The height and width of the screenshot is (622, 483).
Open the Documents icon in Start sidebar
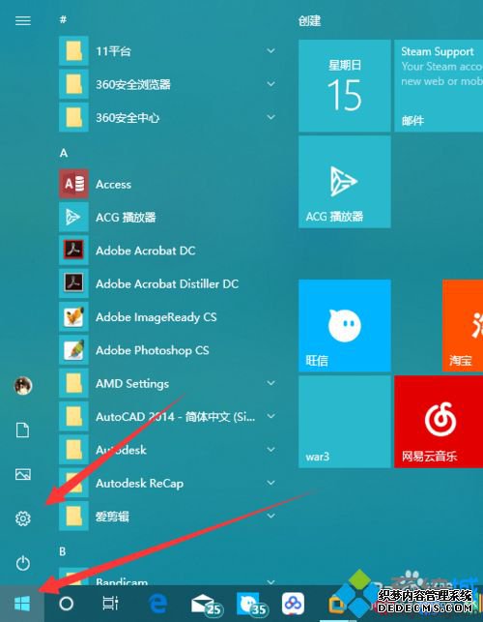[x=22, y=430]
